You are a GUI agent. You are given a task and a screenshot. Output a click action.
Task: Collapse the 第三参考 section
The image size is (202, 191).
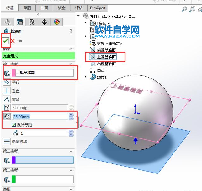pos(71,171)
